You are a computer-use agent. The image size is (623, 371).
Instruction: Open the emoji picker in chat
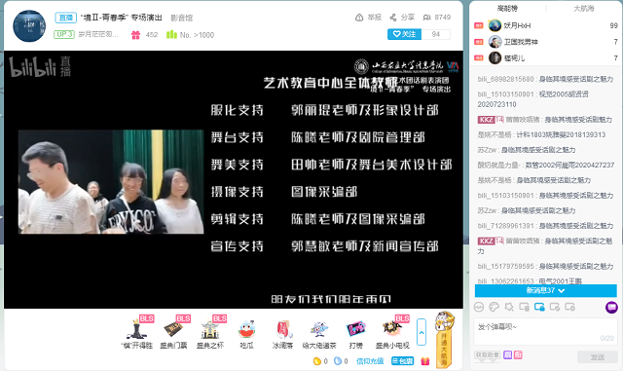tap(479, 307)
